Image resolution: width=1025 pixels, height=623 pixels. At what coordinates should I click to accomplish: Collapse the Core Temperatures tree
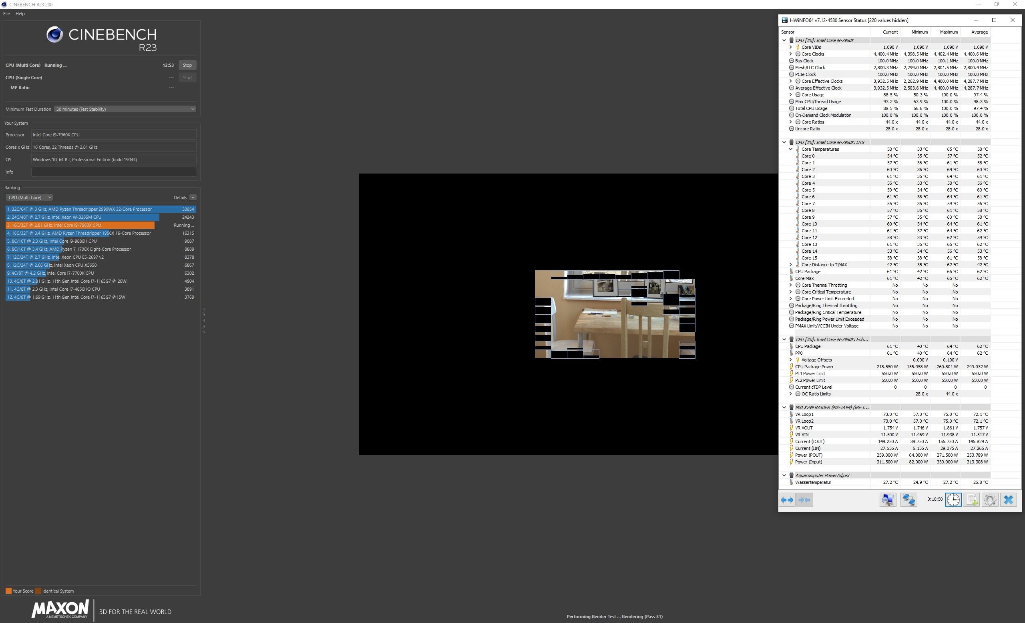click(790, 149)
